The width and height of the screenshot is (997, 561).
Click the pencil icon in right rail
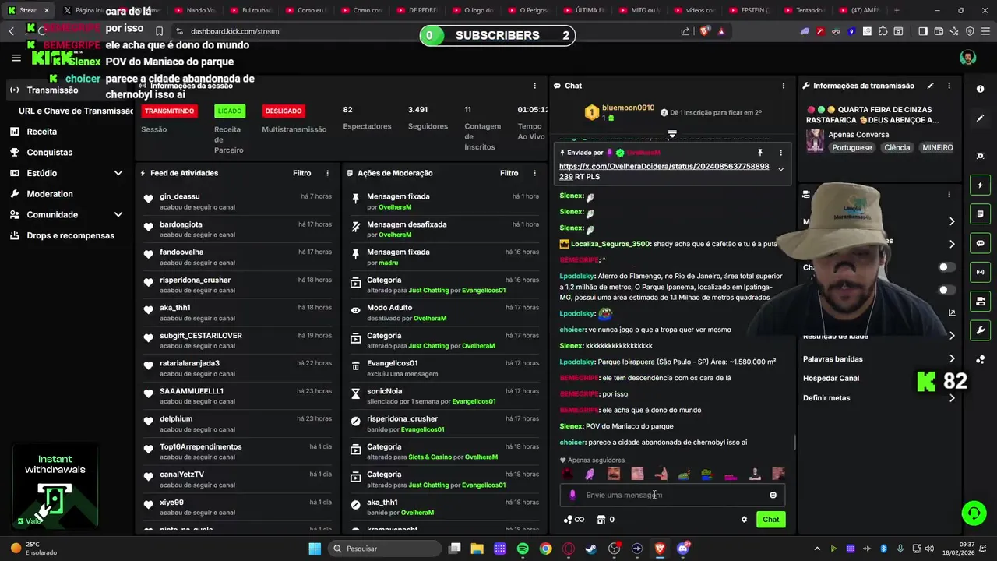[x=980, y=118]
